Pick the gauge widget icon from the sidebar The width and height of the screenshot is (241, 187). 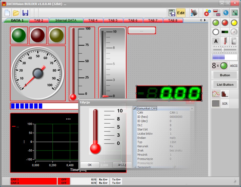click(234, 32)
